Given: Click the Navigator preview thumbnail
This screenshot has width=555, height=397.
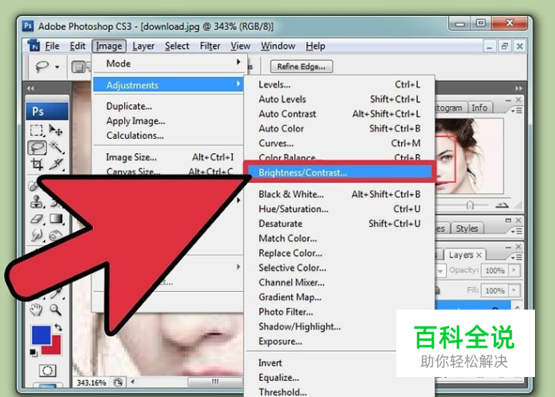Looking at the screenshot, I should 468,156.
